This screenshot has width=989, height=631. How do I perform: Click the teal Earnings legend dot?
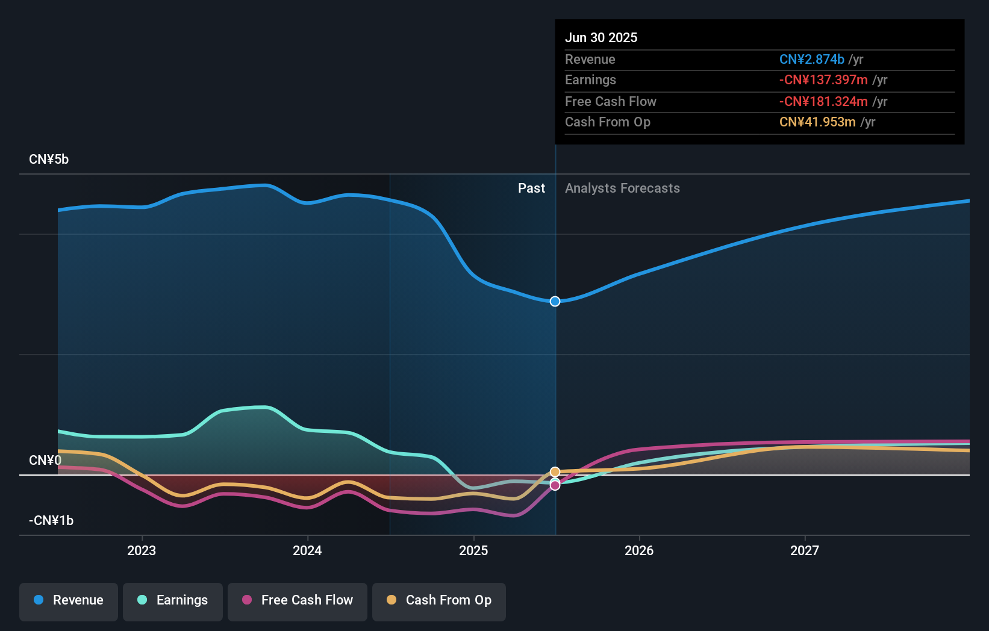(142, 600)
